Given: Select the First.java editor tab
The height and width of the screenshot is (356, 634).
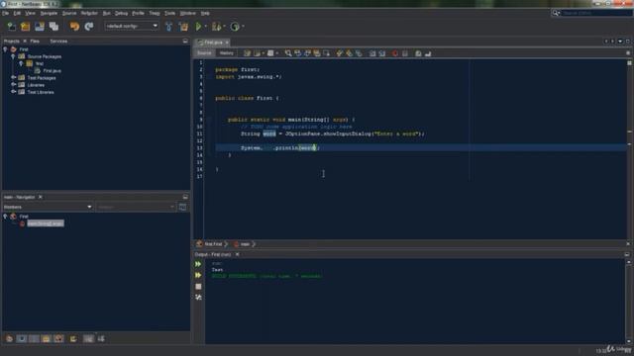Looking at the screenshot, I should pos(214,43).
